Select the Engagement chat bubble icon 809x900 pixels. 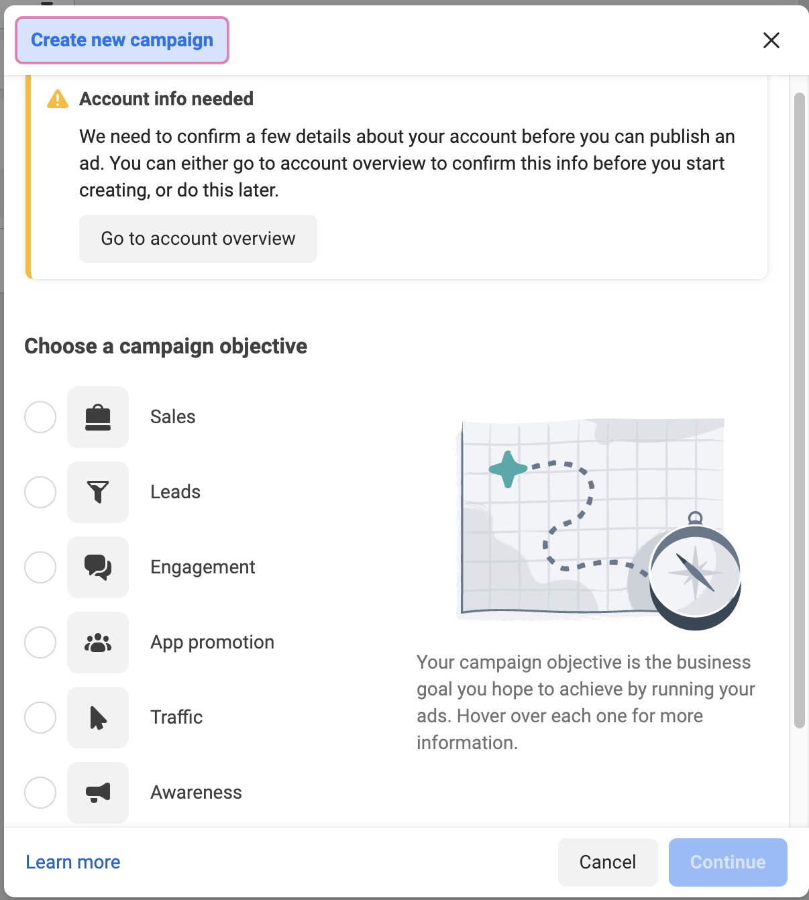coord(97,567)
